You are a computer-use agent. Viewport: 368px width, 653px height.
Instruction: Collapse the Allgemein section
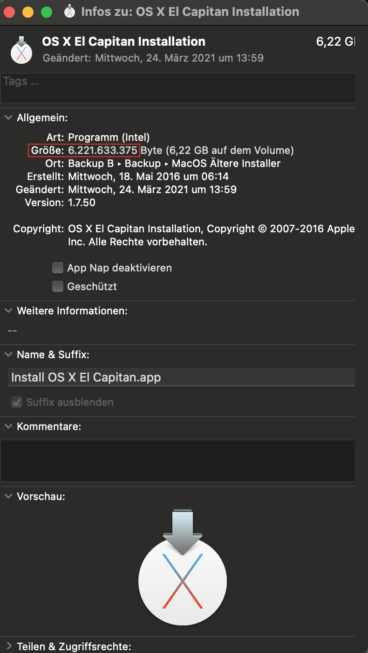click(x=8, y=118)
